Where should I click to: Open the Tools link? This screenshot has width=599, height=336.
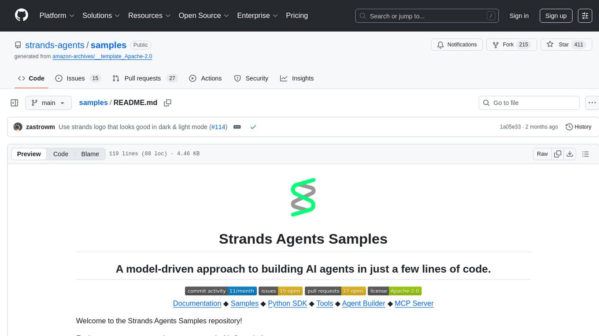[x=325, y=303]
